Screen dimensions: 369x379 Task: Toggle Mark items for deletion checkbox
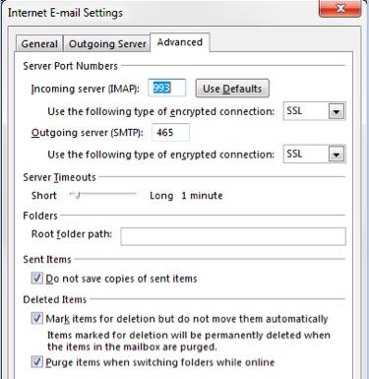(37, 318)
